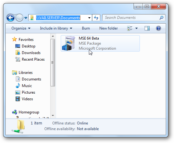
Task: Click the Offline status Online value
Action: point(83,123)
